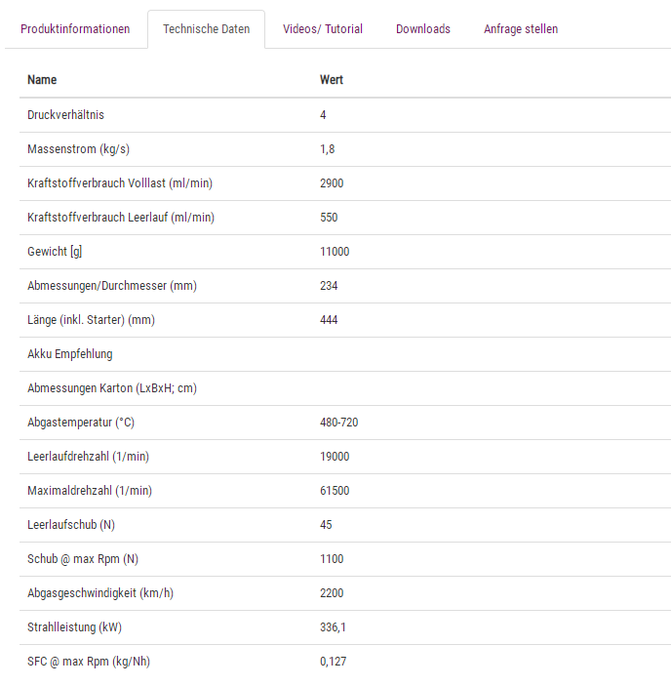
Task: Click the Massenstrom (kg/s) row label
Action: [78, 149]
